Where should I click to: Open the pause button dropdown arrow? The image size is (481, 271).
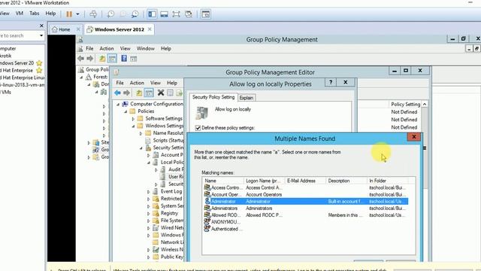[x=77, y=14]
